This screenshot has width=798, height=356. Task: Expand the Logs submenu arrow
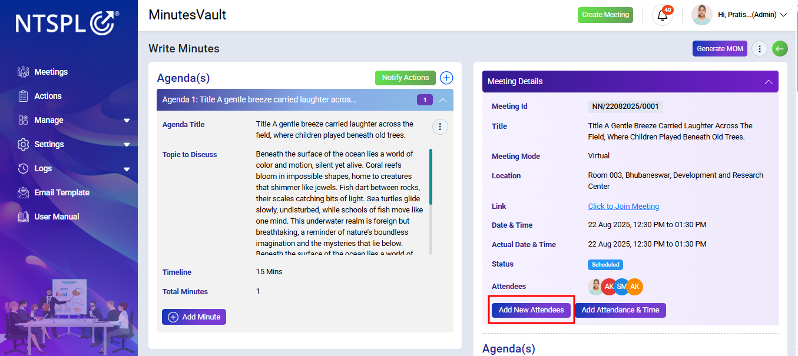(127, 169)
